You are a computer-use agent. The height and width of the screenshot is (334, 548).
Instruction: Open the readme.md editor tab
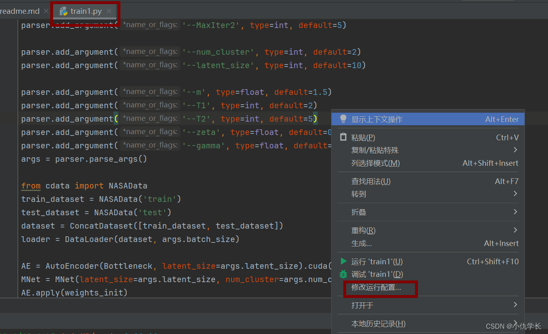[x=19, y=11]
